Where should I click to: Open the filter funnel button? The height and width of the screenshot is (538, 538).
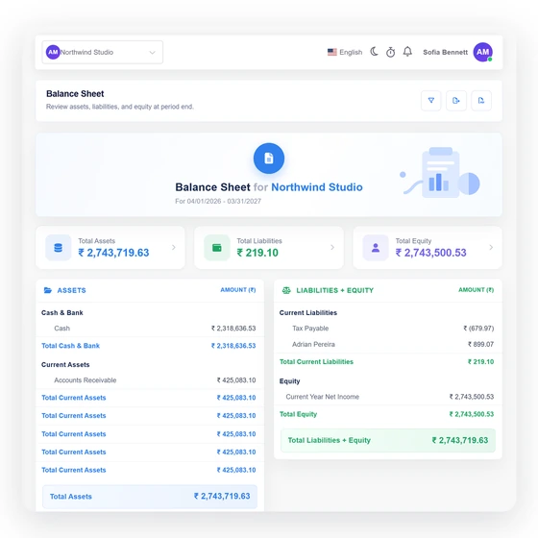(431, 101)
